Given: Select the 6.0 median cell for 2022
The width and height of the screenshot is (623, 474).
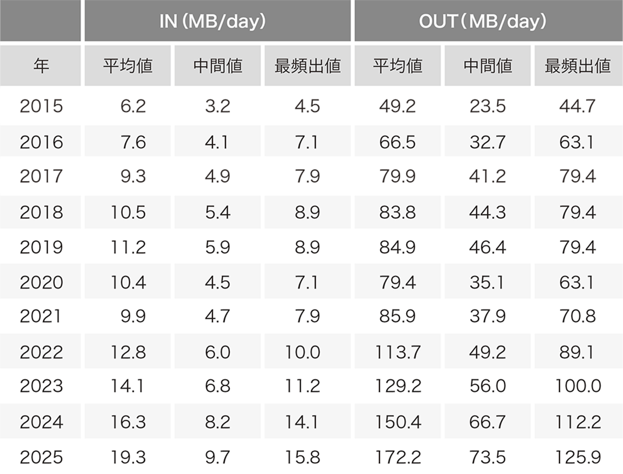Looking at the screenshot, I should [x=217, y=352].
